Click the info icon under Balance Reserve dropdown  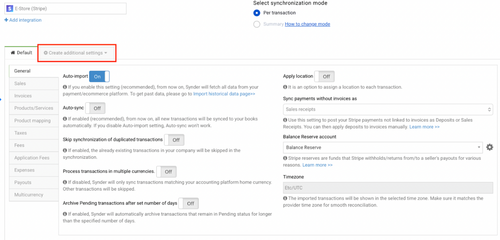pos(285,158)
